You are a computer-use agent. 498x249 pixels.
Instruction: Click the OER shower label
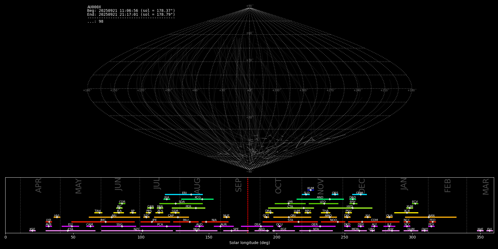click(315, 225)
